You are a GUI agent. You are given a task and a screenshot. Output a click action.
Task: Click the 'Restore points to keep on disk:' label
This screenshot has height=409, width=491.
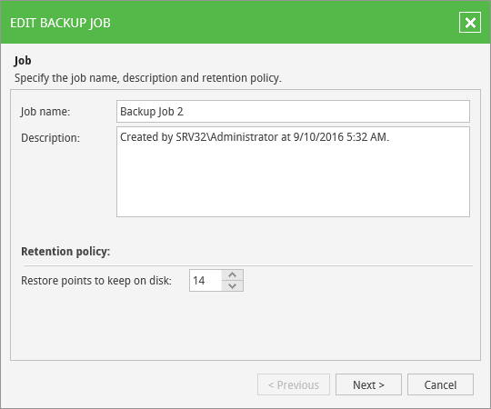pyautogui.click(x=96, y=281)
